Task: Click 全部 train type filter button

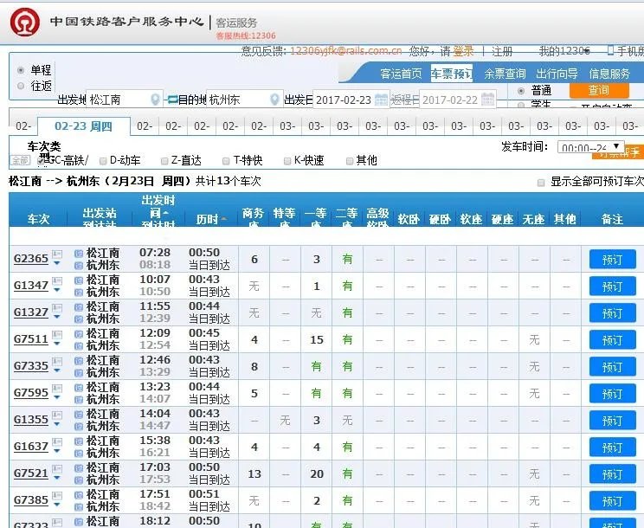Action: 20,160
